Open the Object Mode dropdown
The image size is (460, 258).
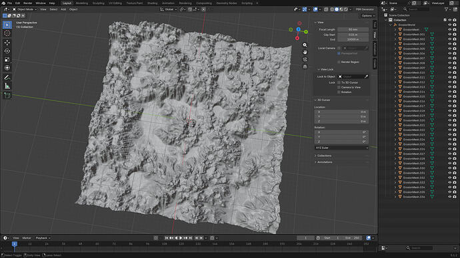25,9
